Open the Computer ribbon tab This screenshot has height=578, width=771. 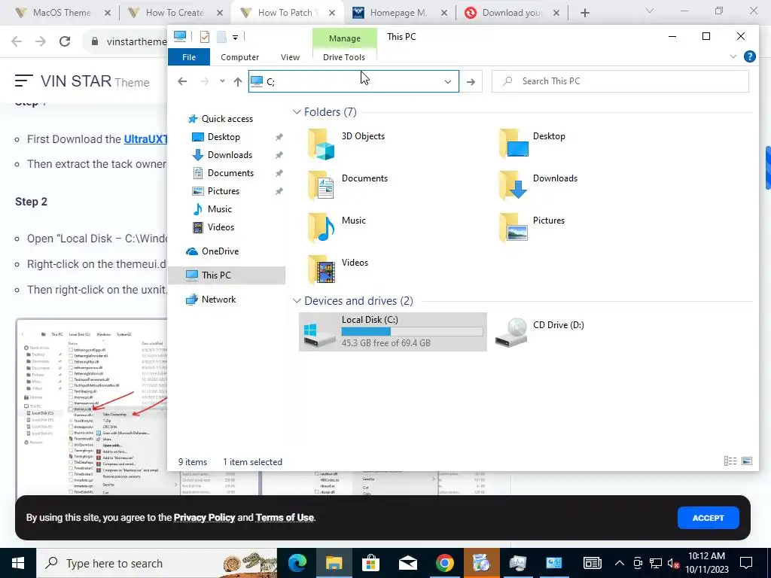(x=239, y=57)
